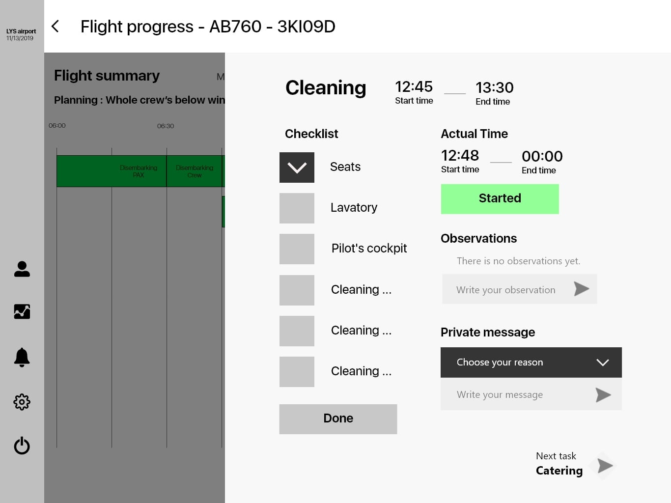Go to next task Catering arrow
Viewport: 671px width, 503px height.
[605, 466]
